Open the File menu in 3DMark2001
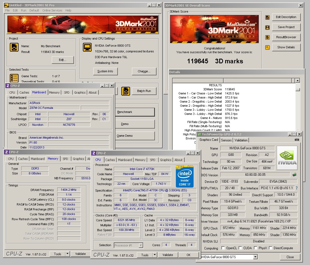This screenshot has width=310, height=265. tap(7, 10)
